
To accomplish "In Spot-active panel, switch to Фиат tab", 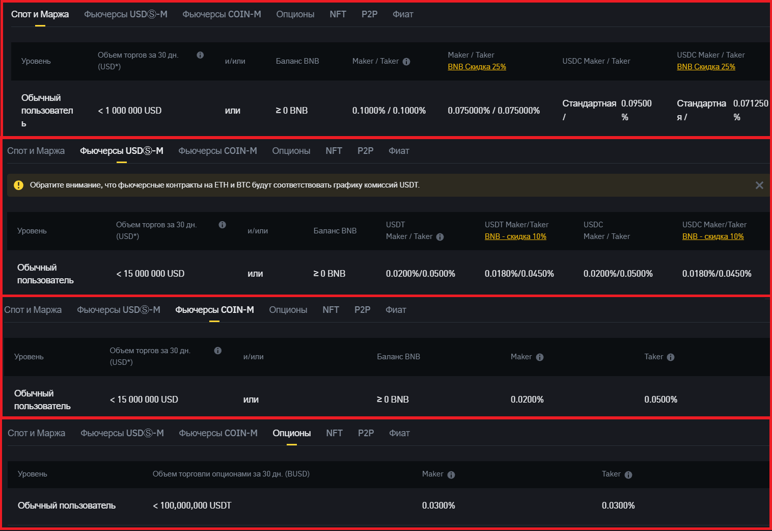I will (403, 14).
